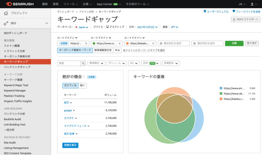Remove the first domain with its X
Image resolution: width=262 pixels, height=155 pixels.
tap(86, 43)
